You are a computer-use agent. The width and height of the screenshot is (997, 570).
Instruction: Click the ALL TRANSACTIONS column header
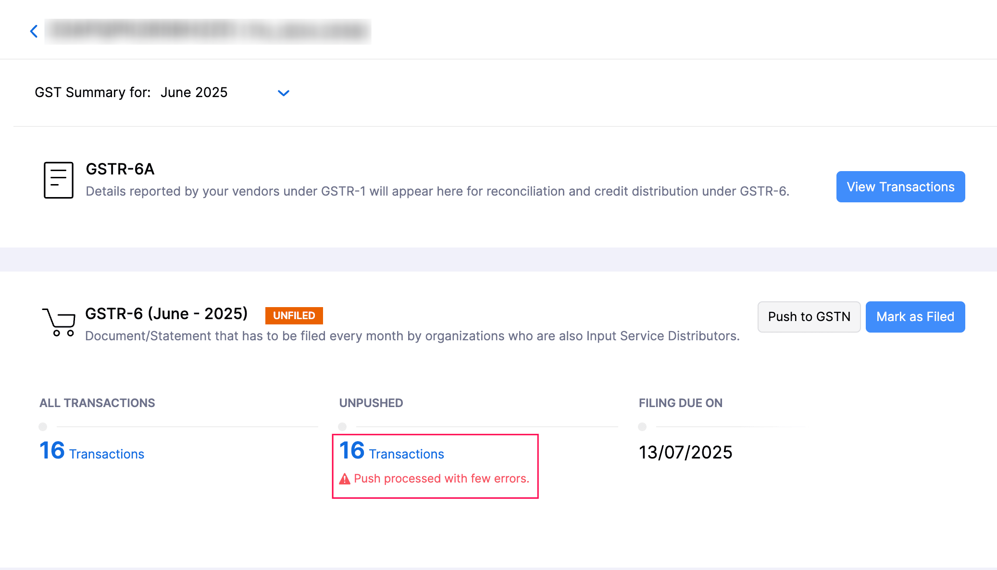(97, 403)
